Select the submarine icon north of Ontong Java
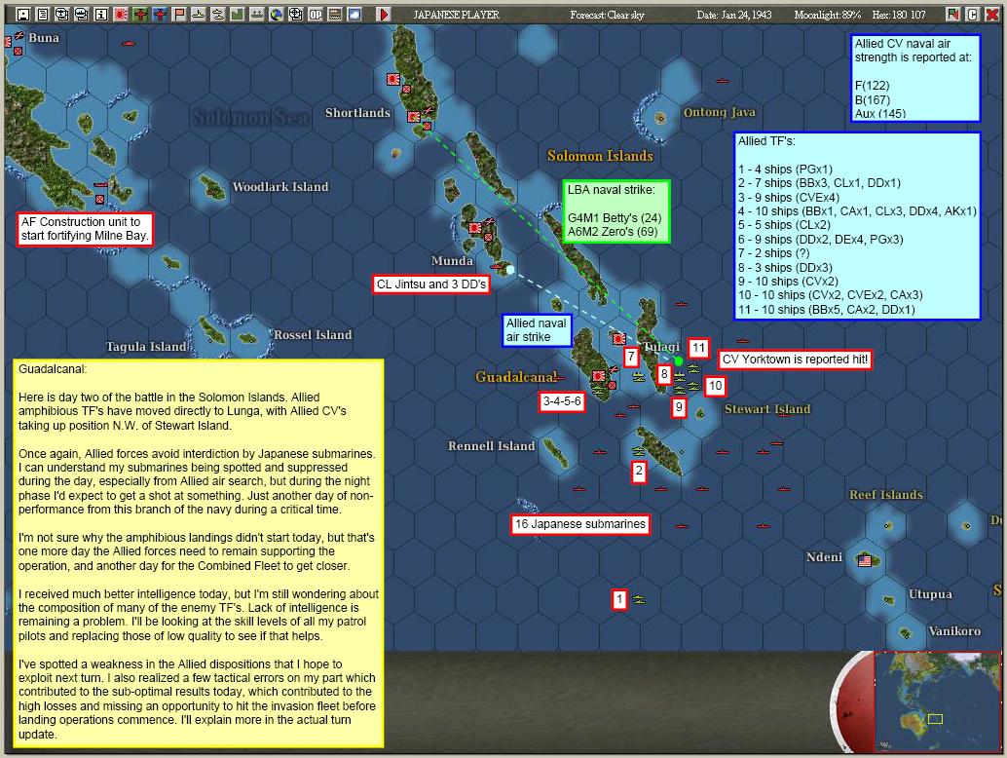The image size is (1007, 758). pyautogui.click(x=723, y=81)
